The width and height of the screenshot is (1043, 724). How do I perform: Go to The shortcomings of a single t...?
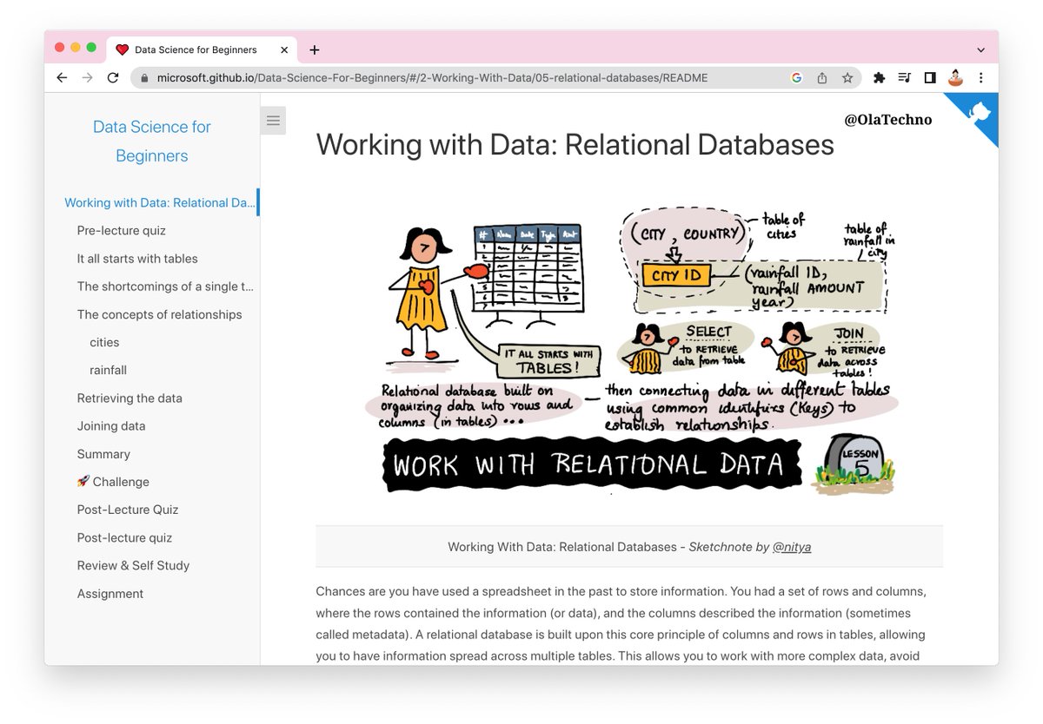point(165,286)
